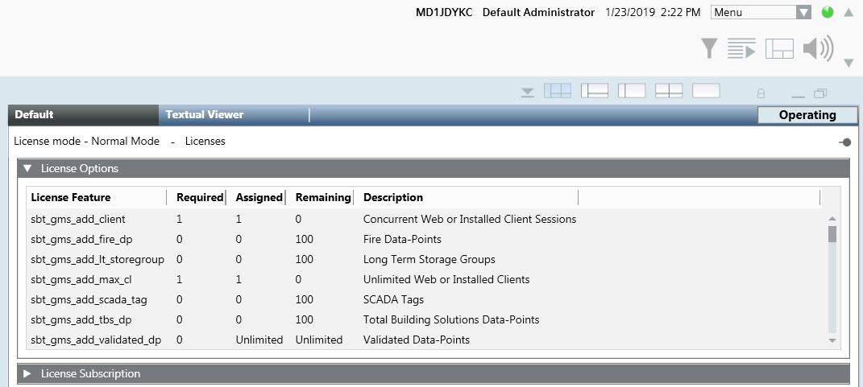Click the Operating button
This screenshot has width=863, height=387.
point(807,115)
